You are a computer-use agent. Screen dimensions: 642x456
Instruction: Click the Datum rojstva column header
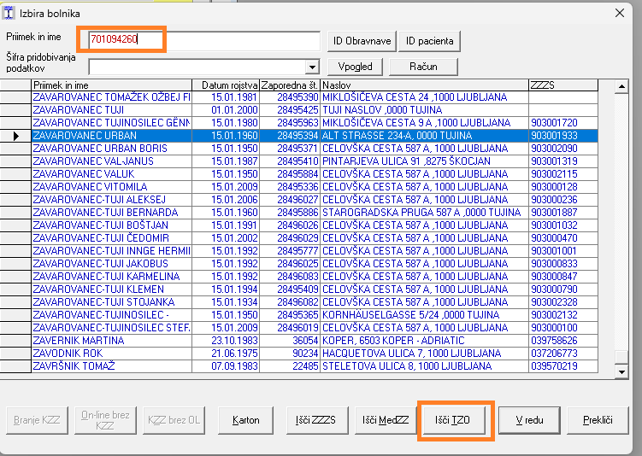coord(226,85)
